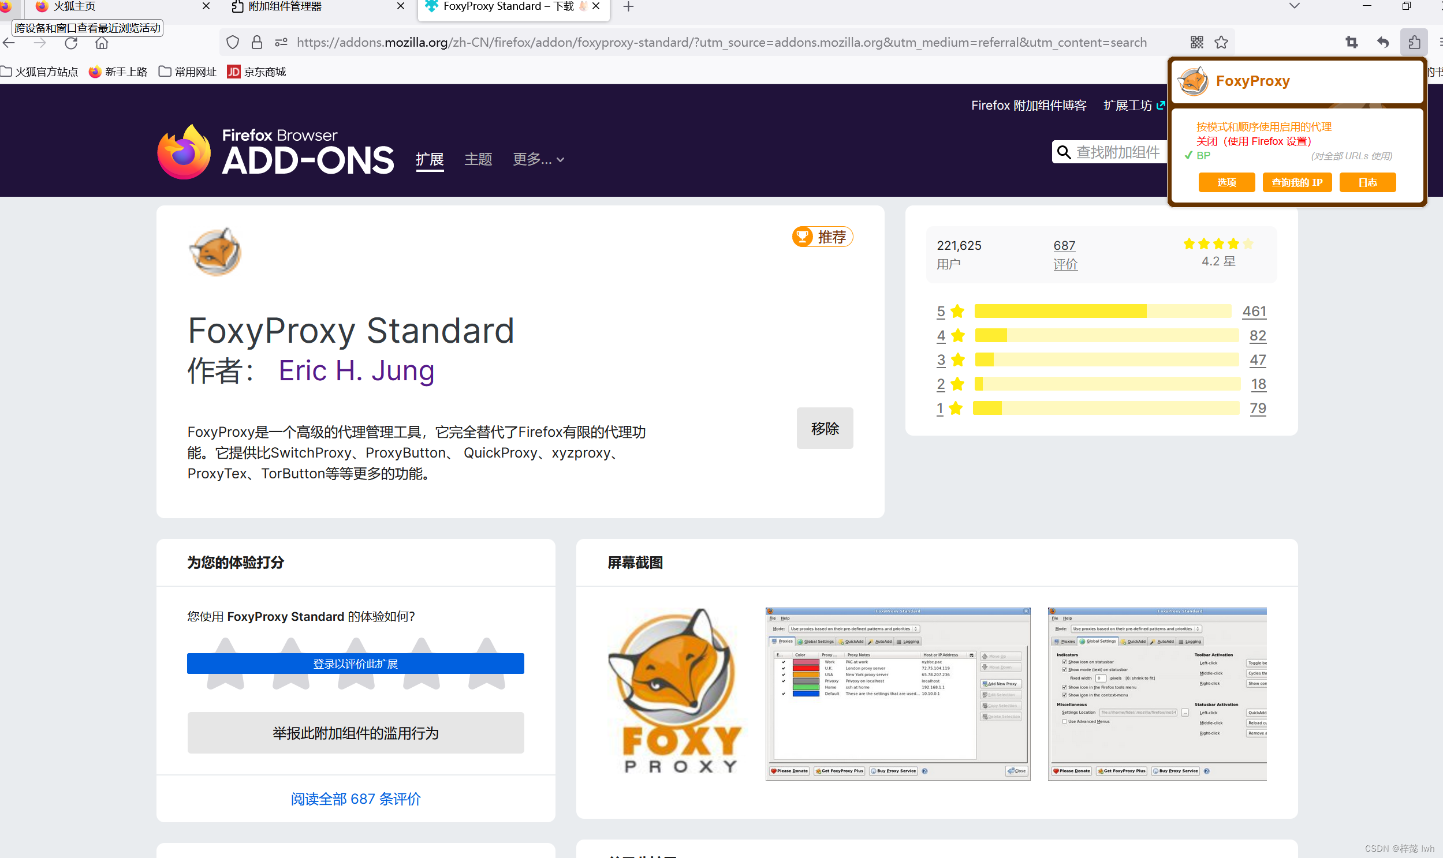Click the tracking protection shield icon
This screenshot has height=858, width=1443.
point(233,42)
